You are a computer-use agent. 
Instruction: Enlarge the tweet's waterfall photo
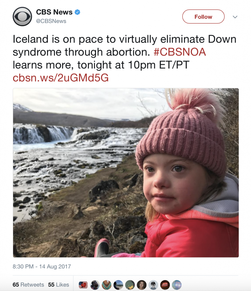pyautogui.click(x=125, y=172)
